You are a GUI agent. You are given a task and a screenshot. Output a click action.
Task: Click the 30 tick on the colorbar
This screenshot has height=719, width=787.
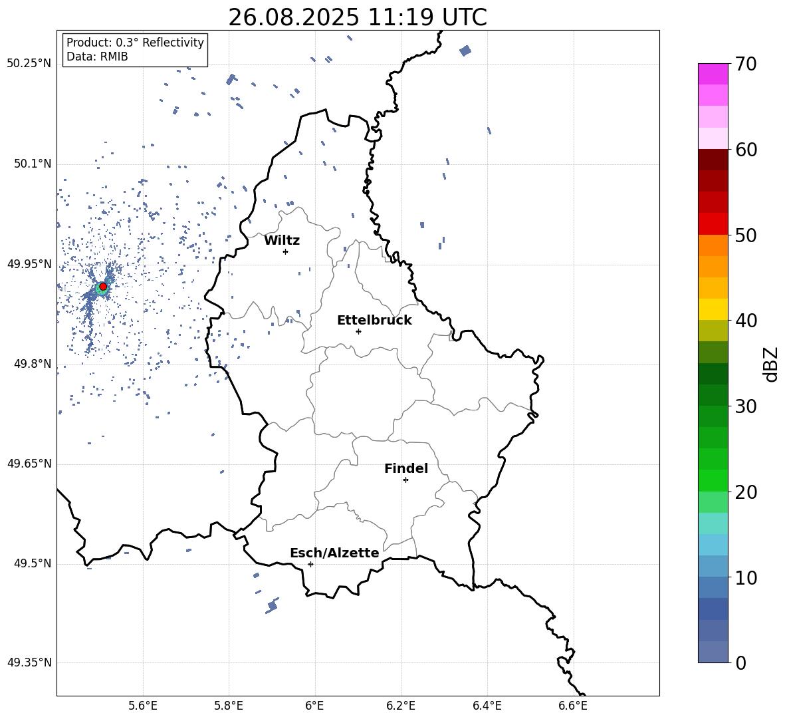coord(746,406)
